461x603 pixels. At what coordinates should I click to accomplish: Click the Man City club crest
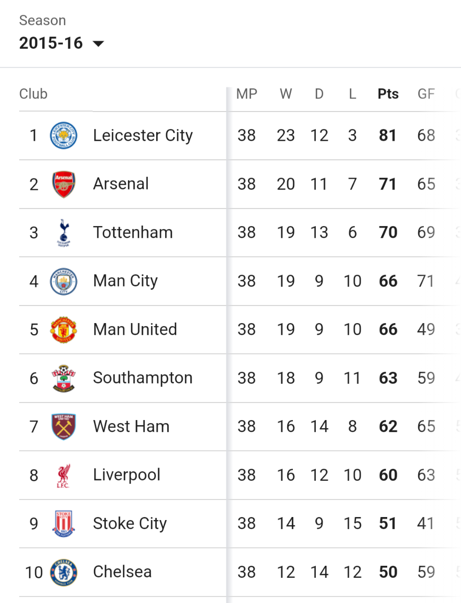click(x=63, y=281)
